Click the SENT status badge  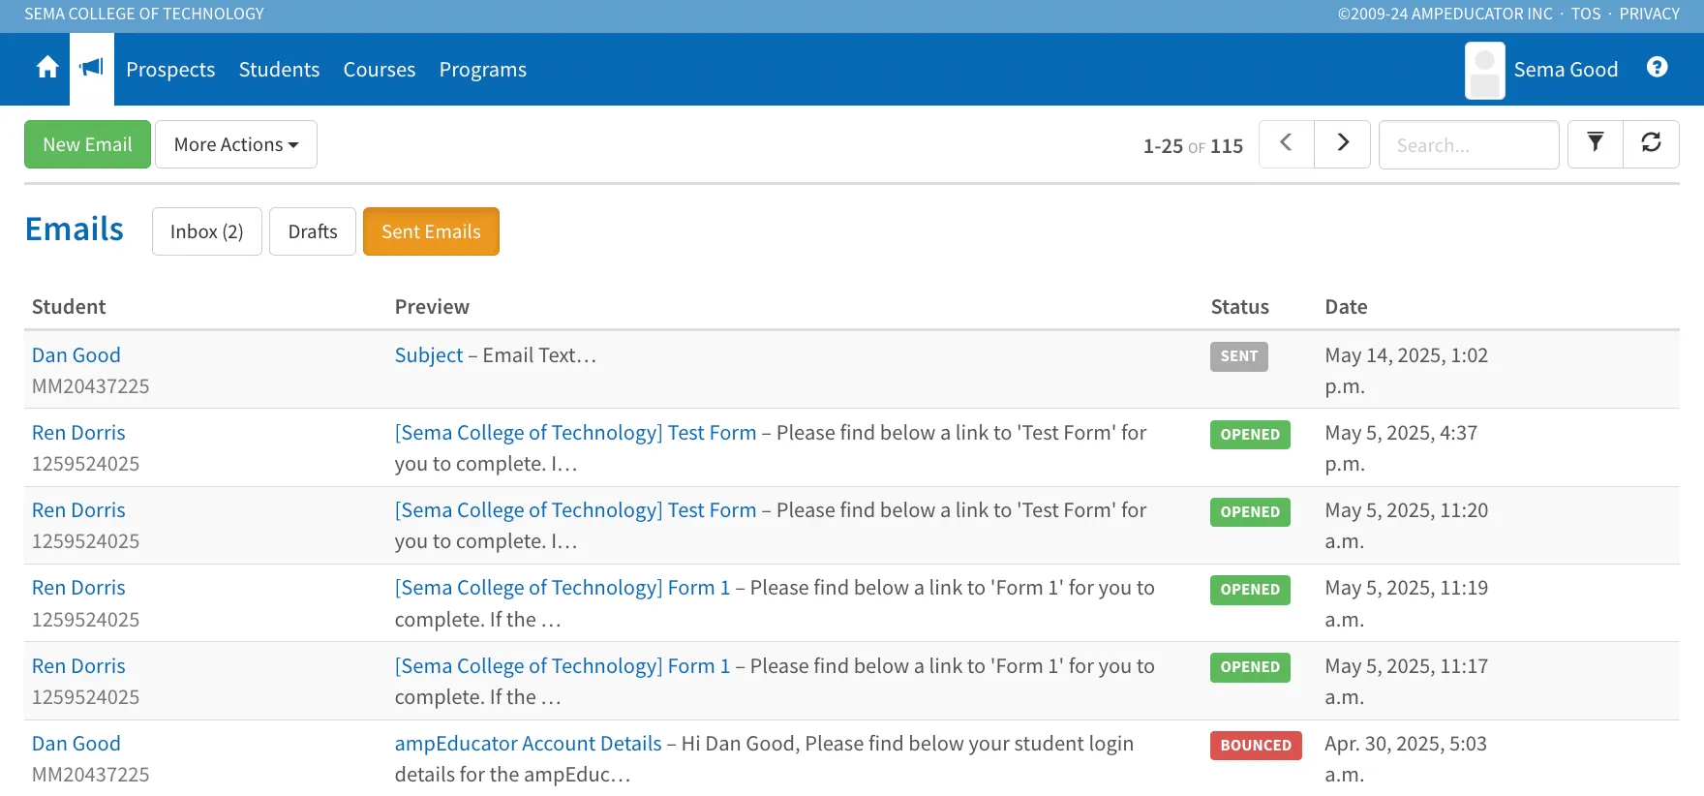click(x=1238, y=356)
